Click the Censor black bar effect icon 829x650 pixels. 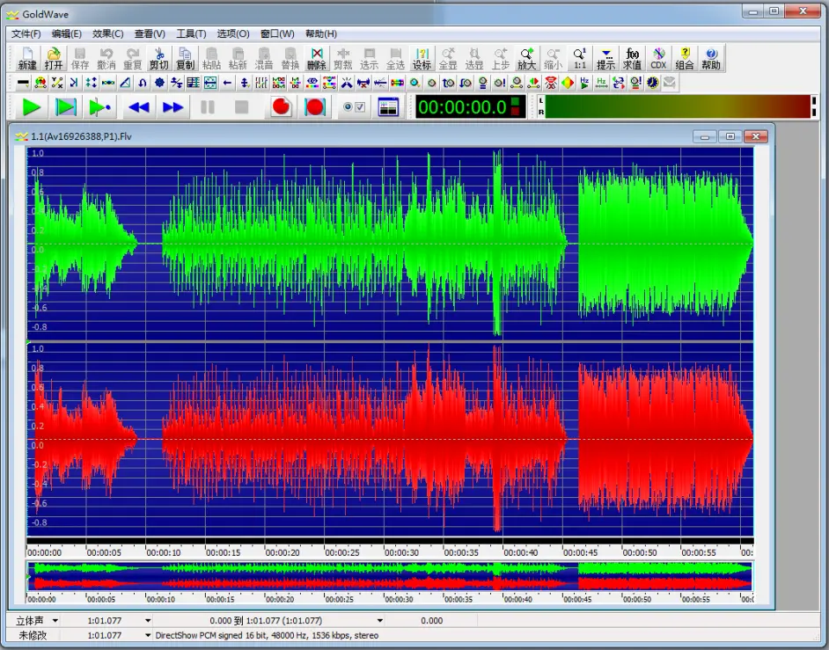pyautogui.click(x=23, y=83)
